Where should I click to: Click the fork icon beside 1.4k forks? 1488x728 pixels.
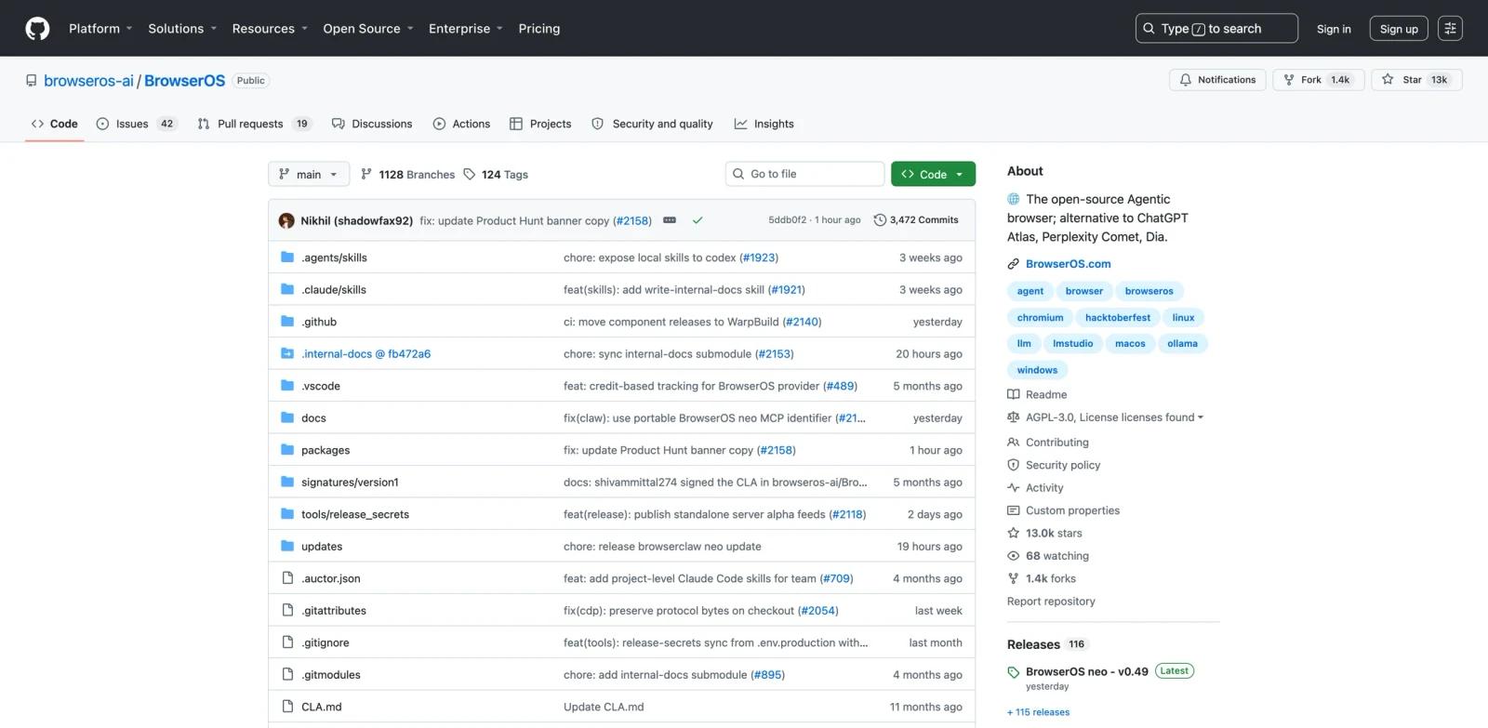(x=1014, y=578)
